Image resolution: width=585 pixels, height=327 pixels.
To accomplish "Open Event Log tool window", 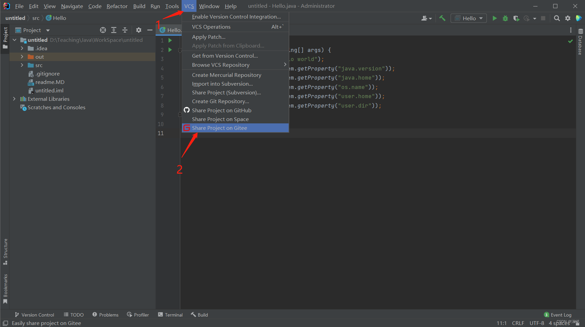I will click(558, 315).
